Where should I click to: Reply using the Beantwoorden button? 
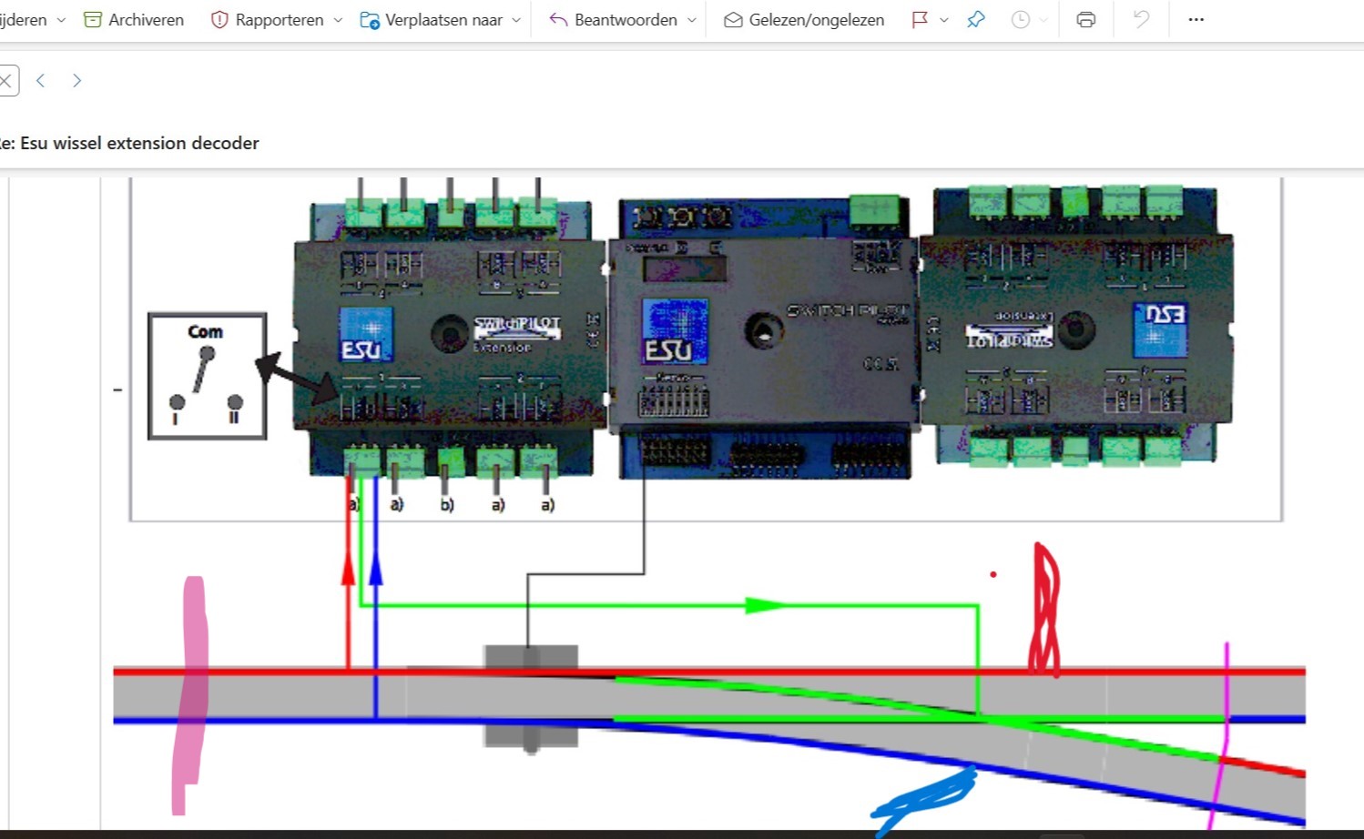click(626, 19)
